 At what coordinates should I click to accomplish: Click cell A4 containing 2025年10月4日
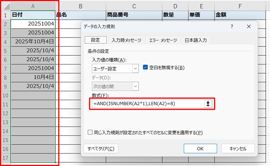click(33, 42)
